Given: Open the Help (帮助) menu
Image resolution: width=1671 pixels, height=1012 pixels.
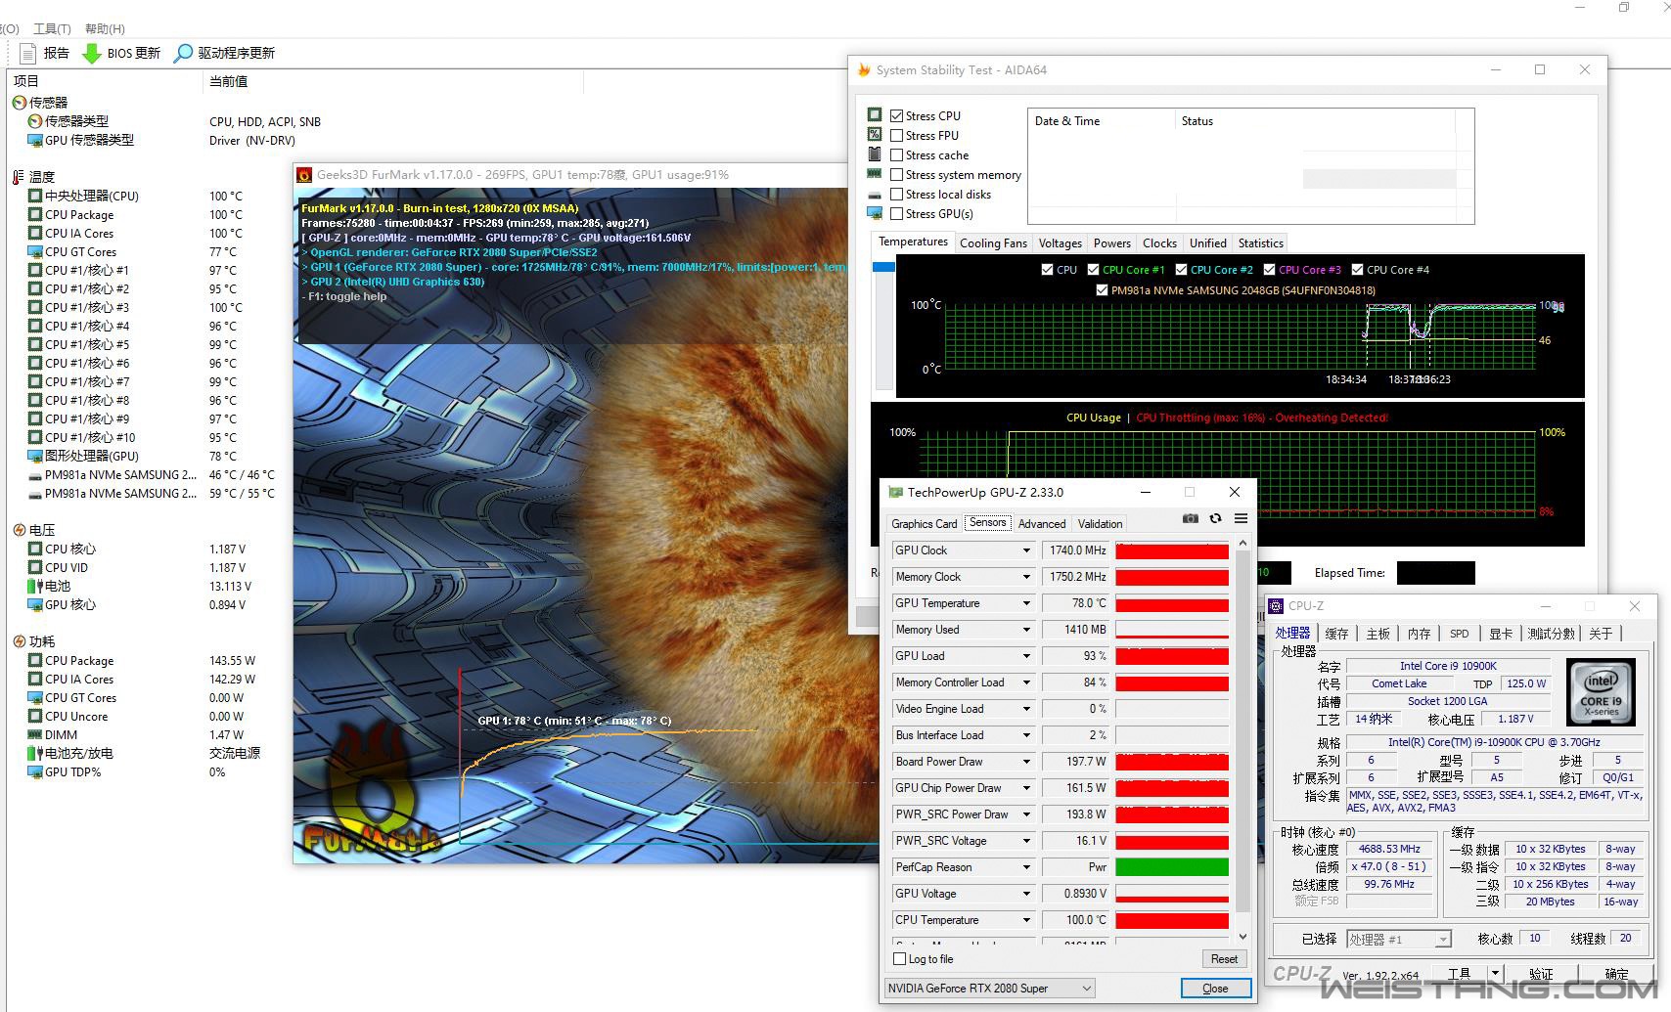Looking at the screenshot, I should tap(105, 28).
